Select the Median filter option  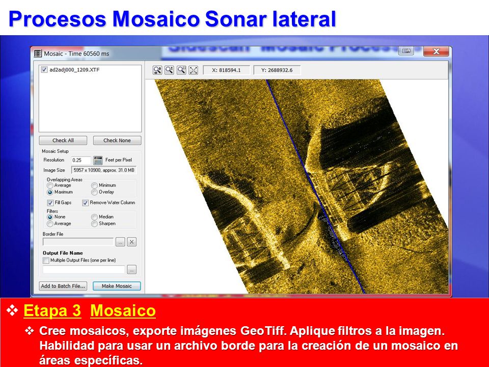[x=95, y=217]
